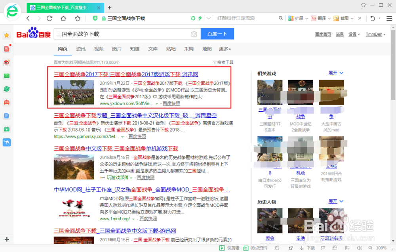
Task: Open Sina Weibo from the sidebar
Action: [x=6, y=62]
